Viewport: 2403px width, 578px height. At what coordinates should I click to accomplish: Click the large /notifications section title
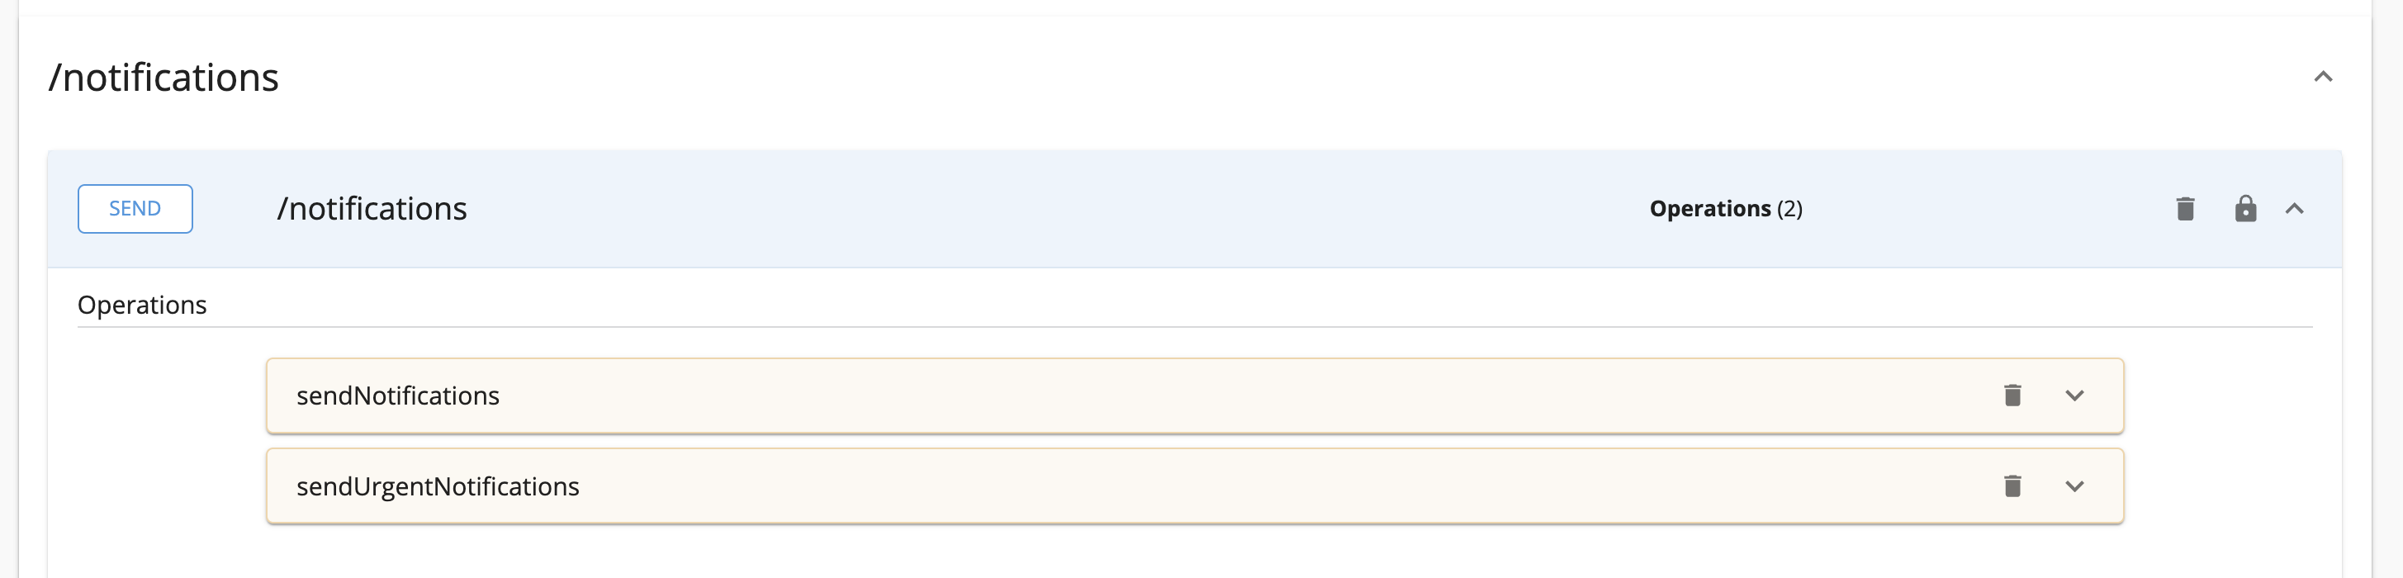pyautogui.click(x=164, y=78)
